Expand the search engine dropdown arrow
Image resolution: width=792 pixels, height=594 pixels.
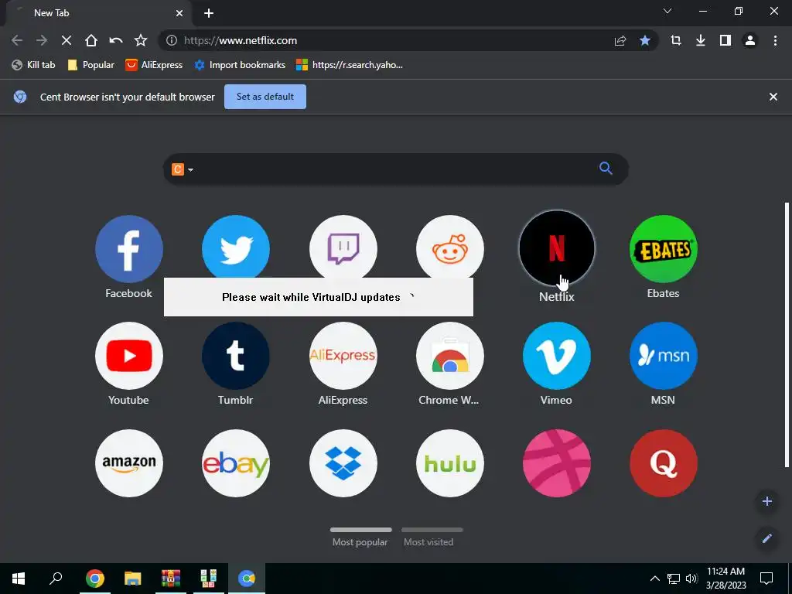[190, 169]
